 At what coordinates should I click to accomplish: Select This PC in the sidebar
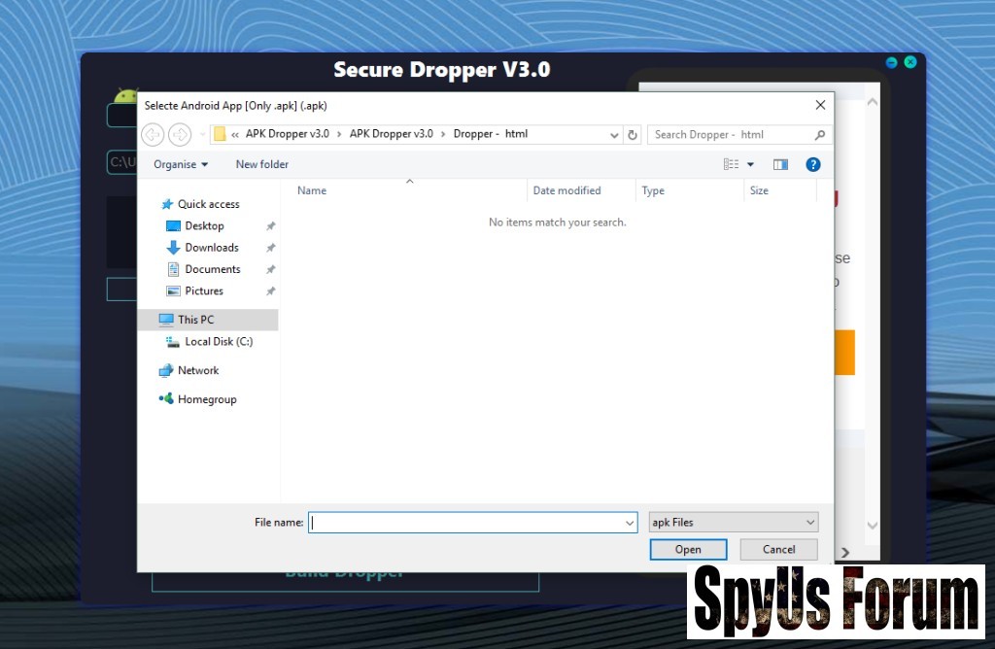(195, 320)
